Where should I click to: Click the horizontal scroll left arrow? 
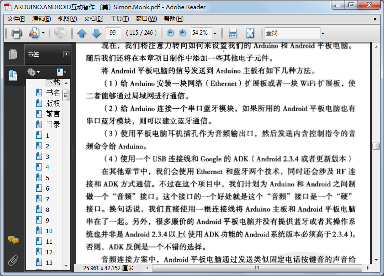point(147,268)
